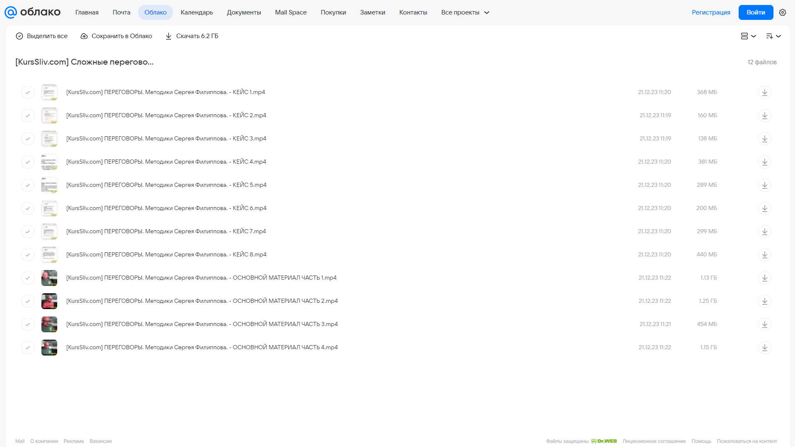The image size is (795, 447).
Task: Download ОСНОВНОЙ МАТЕРИАЛ ЧАСТЬ 4.mp4 via arrow icon
Action: 764,348
